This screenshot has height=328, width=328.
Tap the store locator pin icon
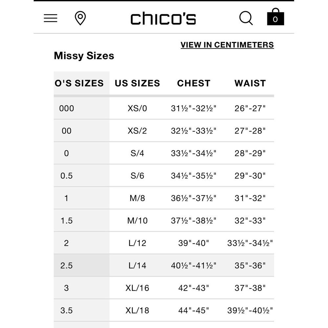[80, 18]
